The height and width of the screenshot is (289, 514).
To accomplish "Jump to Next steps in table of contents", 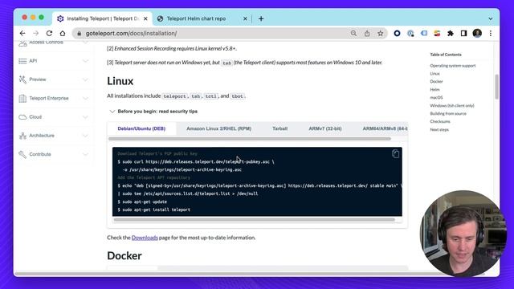I will (x=439, y=130).
